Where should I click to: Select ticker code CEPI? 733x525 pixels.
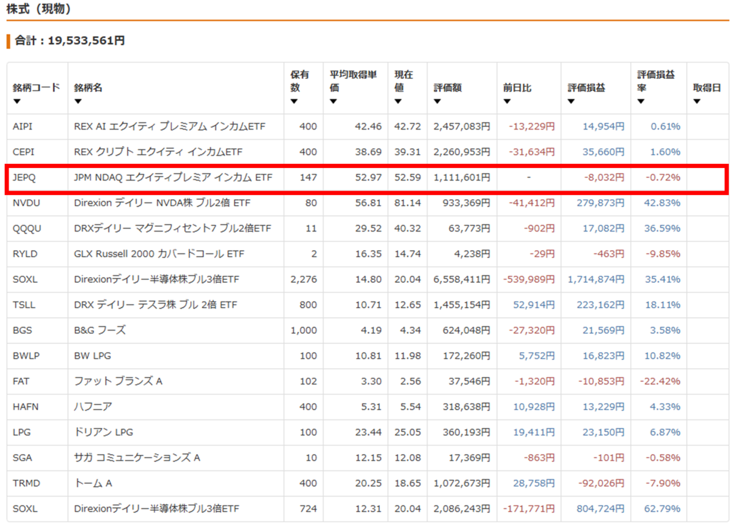(21, 152)
